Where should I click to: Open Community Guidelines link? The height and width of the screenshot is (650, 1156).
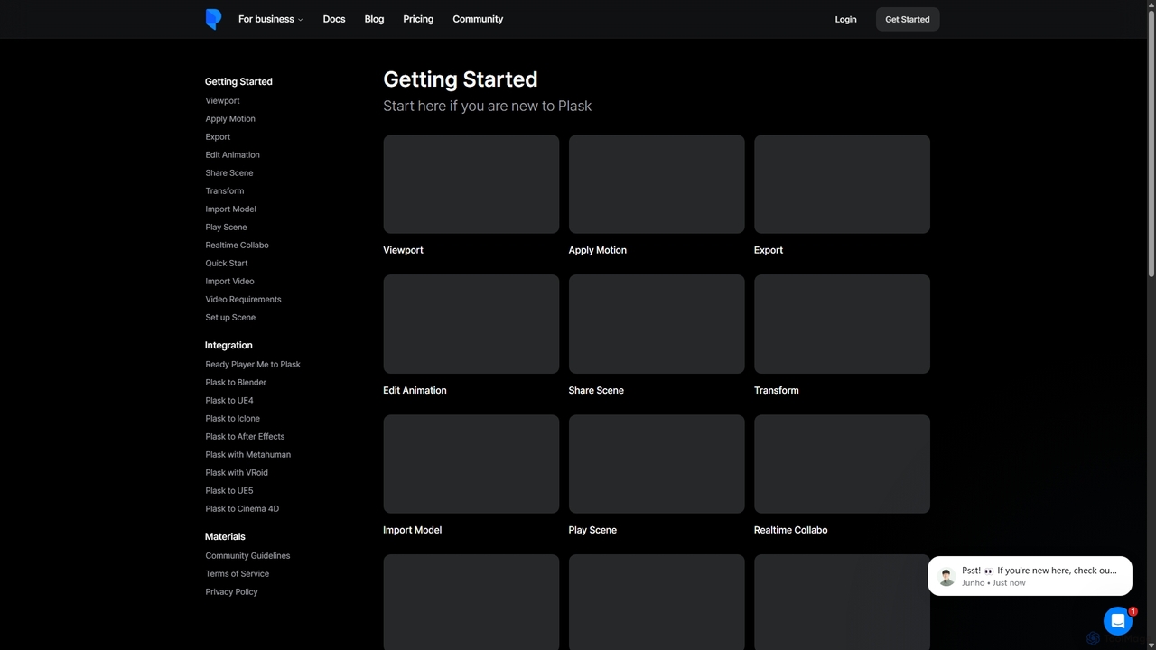(x=247, y=556)
